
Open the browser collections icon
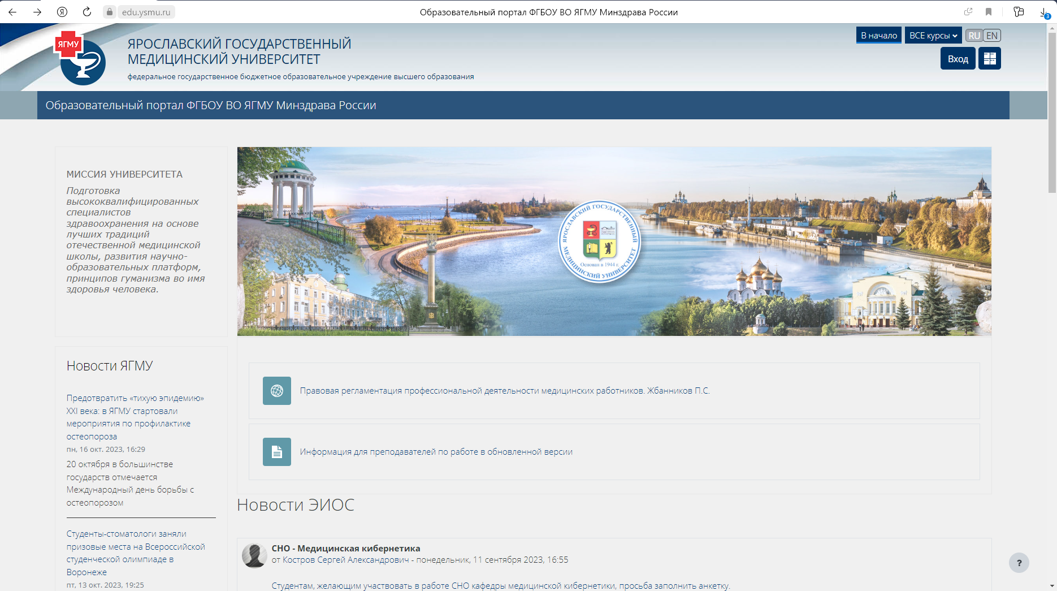[1019, 12]
